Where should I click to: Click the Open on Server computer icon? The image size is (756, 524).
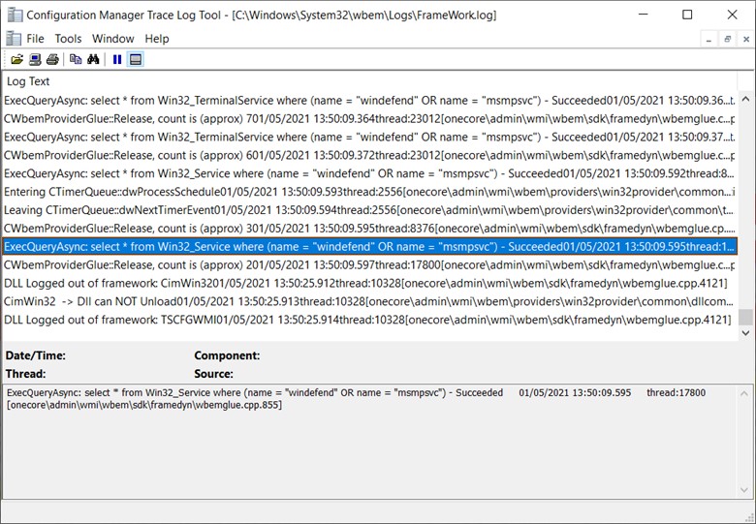35,59
